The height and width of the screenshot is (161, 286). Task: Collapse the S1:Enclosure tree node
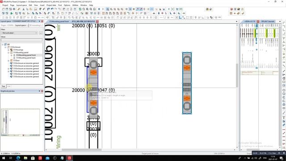[x=5, y=47]
